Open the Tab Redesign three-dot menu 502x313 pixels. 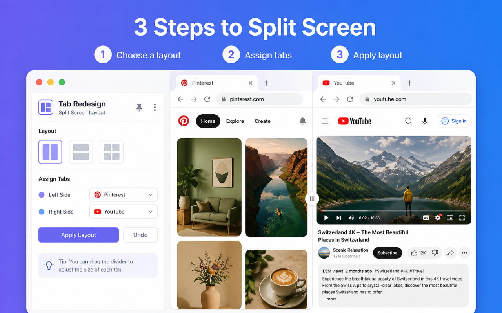point(155,107)
